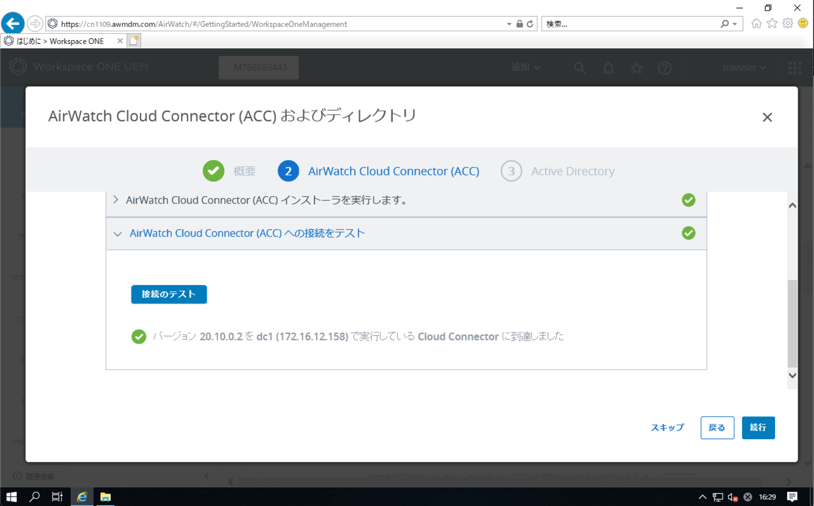Click the IE forward arrow button
This screenshot has height=506, width=814.
coord(35,24)
